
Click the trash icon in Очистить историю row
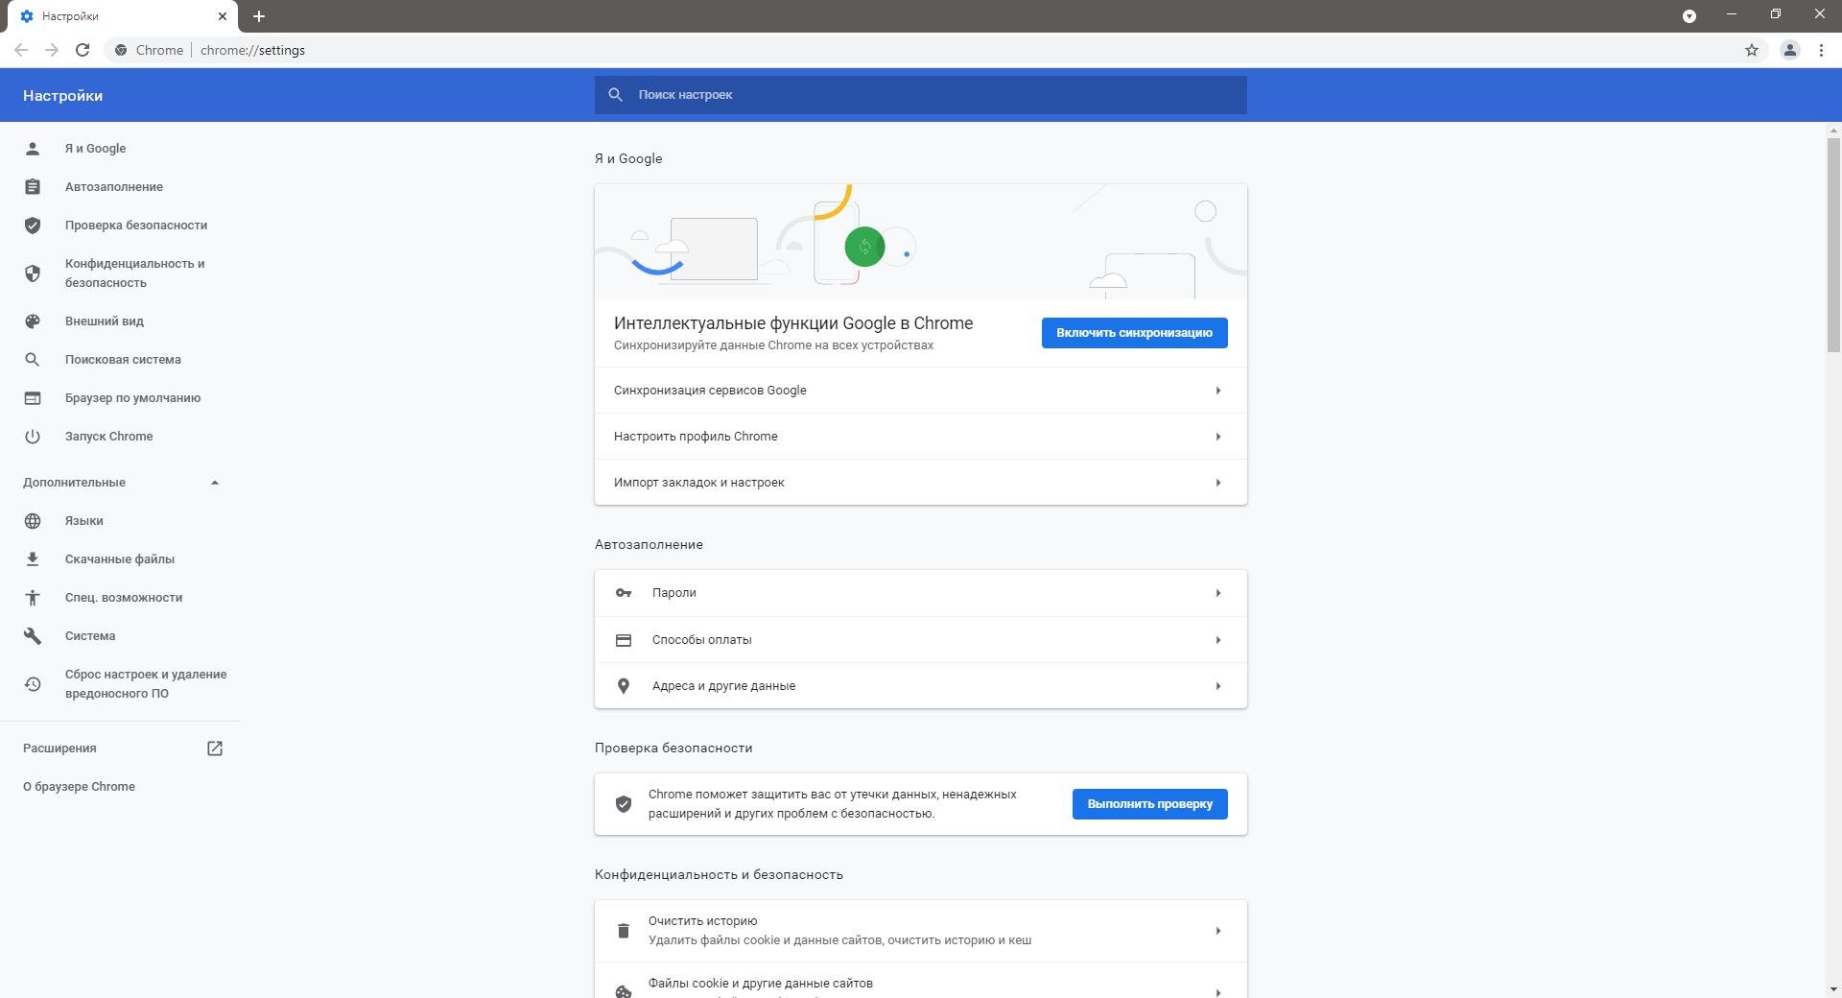point(624,931)
